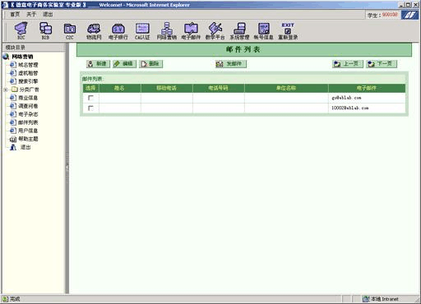421x304 pixels.
Task: Open the 电子银行 e-bank icon
Action: [118, 30]
